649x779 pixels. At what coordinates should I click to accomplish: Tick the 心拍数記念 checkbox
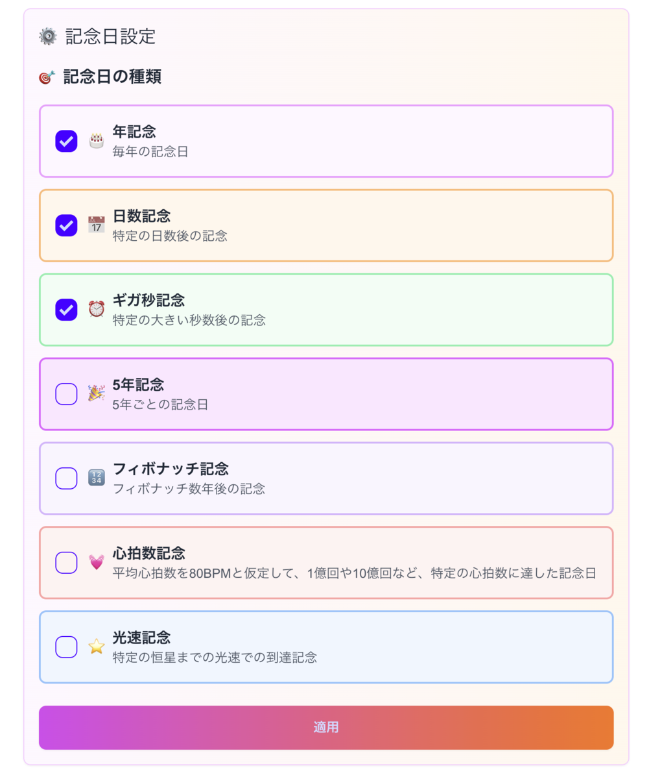pos(66,563)
